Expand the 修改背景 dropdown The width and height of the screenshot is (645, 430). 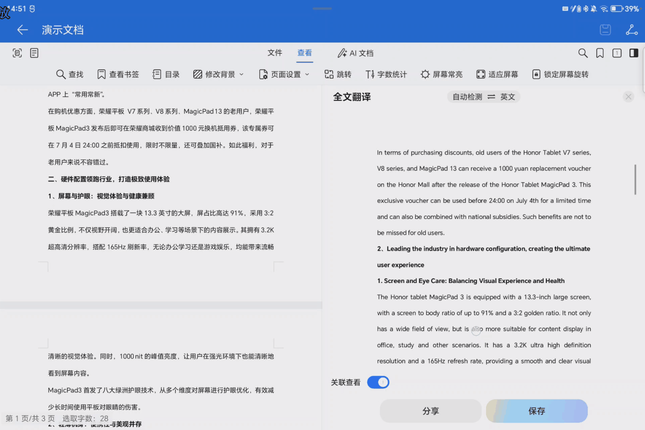click(x=218, y=75)
